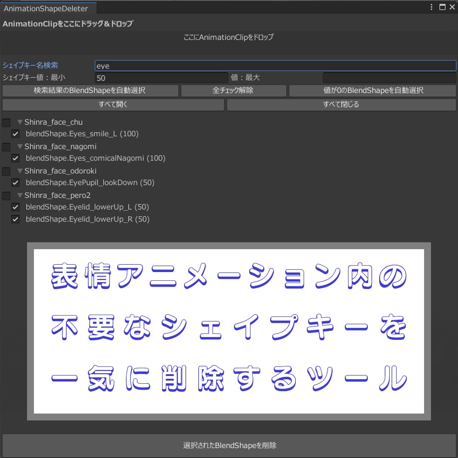The width and height of the screenshot is (458, 458).
Task: Click 値が0のBlendShapeを自動選択 button
Action: pos(372,91)
